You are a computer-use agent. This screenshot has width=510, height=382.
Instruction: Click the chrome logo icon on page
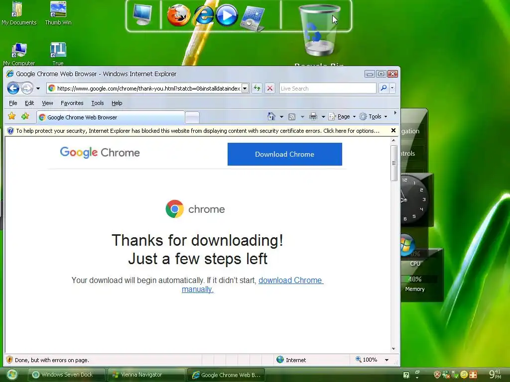pyautogui.click(x=175, y=209)
